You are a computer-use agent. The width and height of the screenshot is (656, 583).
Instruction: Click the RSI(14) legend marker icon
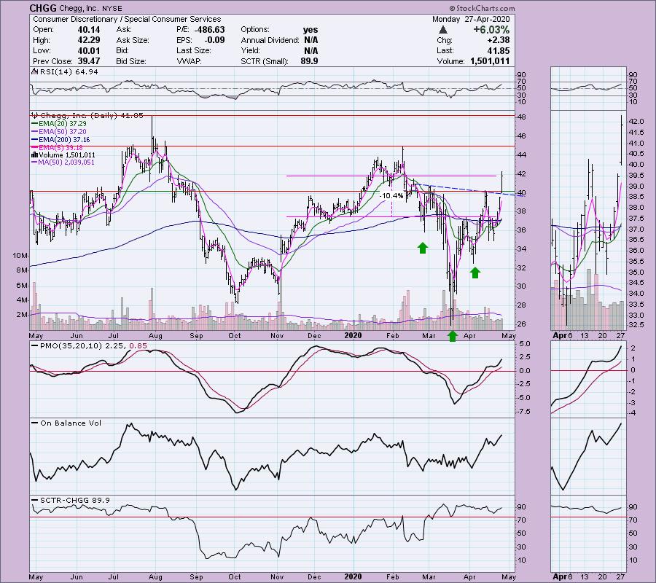(x=34, y=71)
